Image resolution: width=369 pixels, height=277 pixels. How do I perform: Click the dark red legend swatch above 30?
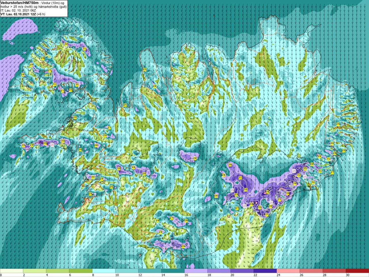(x=357, y=271)
